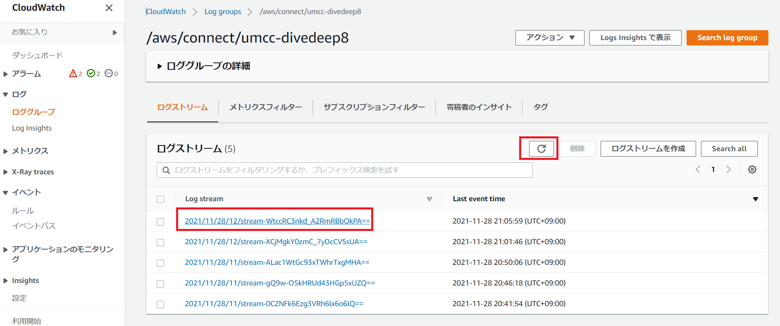Expand the メトリクス section arrow
Image resolution: width=780 pixels, height=326 pixels.
pos(5,151)
